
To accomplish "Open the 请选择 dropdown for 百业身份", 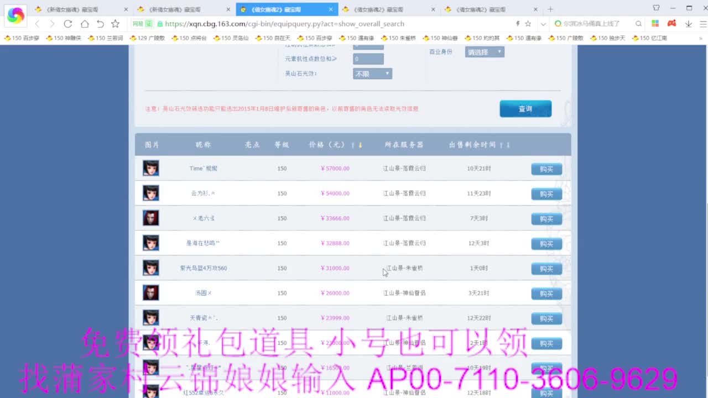I will [484, 51].
